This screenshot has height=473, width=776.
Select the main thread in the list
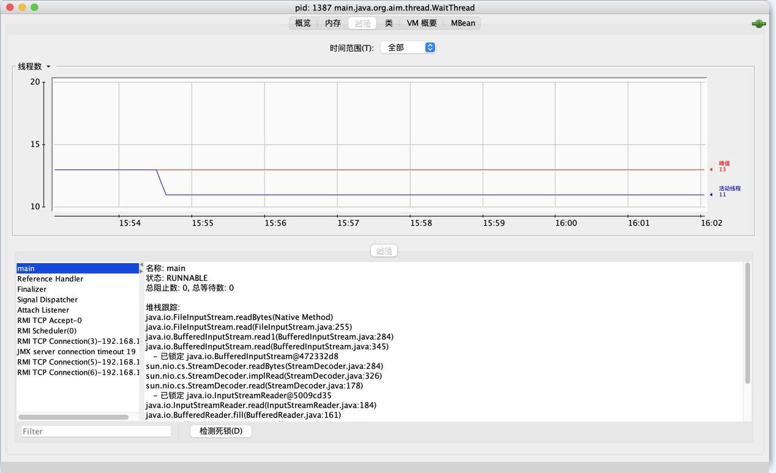click(x=78, y=268)
